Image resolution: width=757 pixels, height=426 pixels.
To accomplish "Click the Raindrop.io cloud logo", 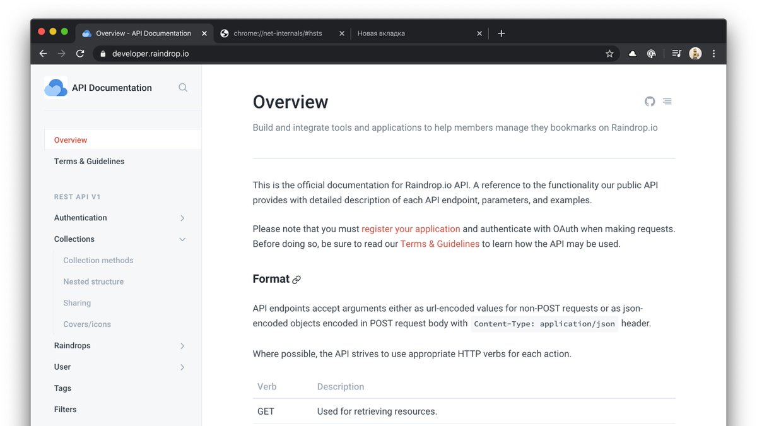I will (56, 88).
